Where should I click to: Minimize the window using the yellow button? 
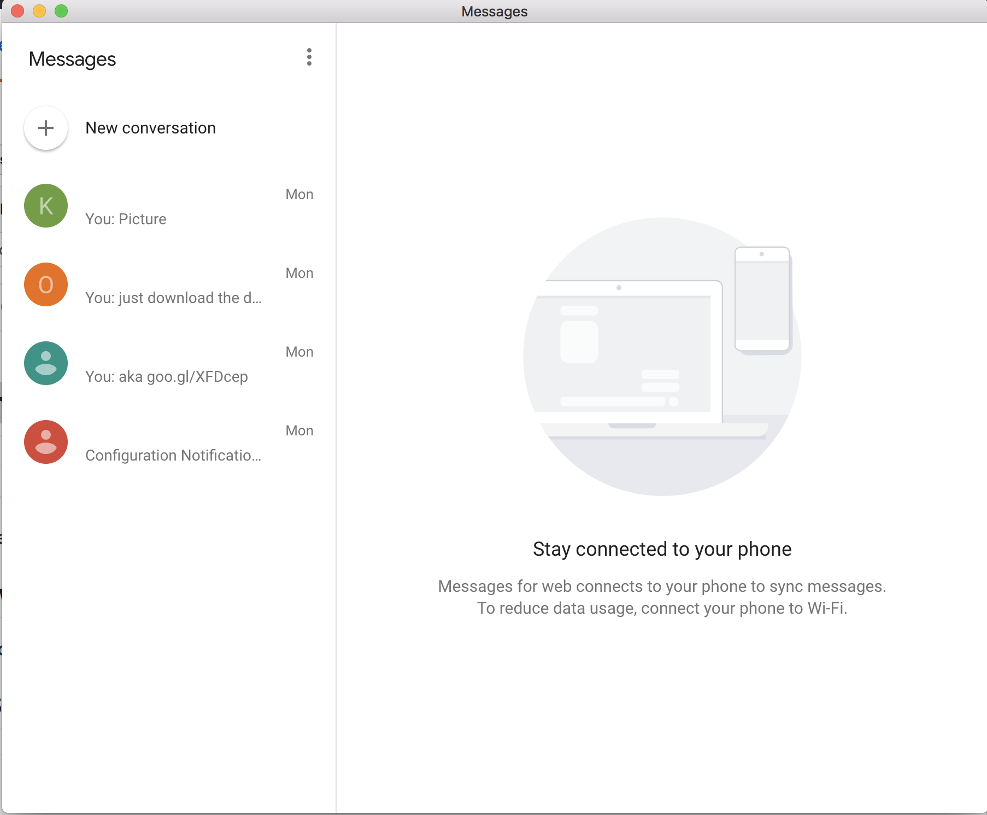[x=39, y=11]
